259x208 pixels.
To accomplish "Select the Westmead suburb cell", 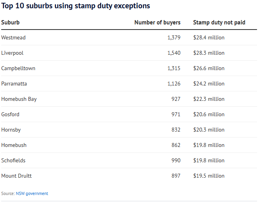I will click(x=13, y=37).
